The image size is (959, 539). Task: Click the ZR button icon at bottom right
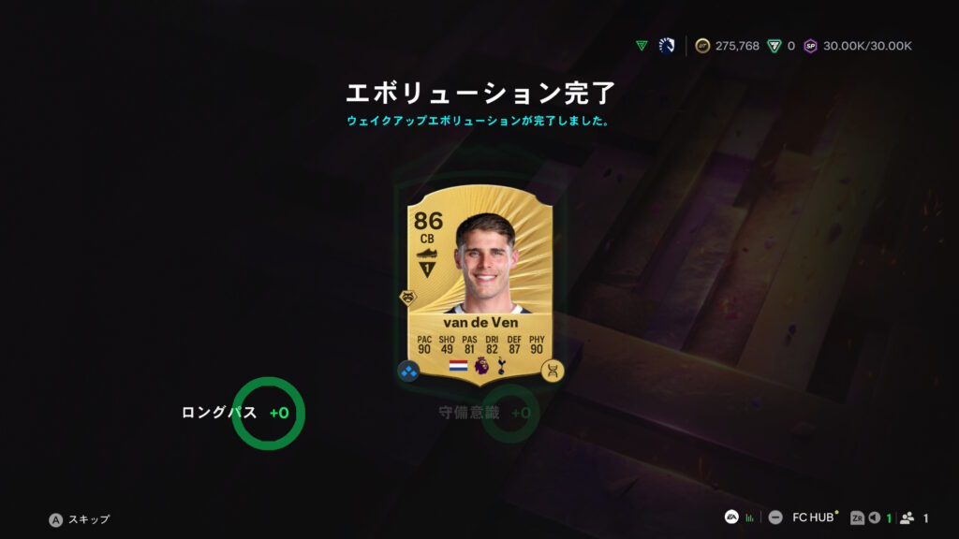click(857, 518)
